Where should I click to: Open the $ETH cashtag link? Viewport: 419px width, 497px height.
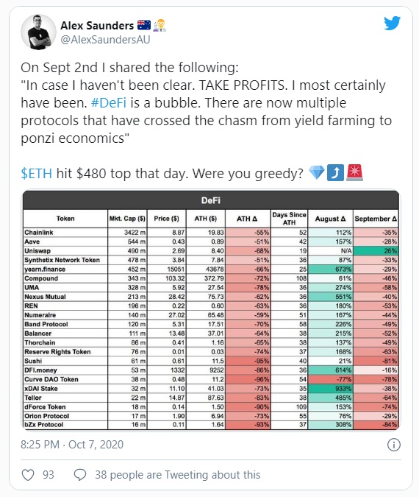[37, 174]
